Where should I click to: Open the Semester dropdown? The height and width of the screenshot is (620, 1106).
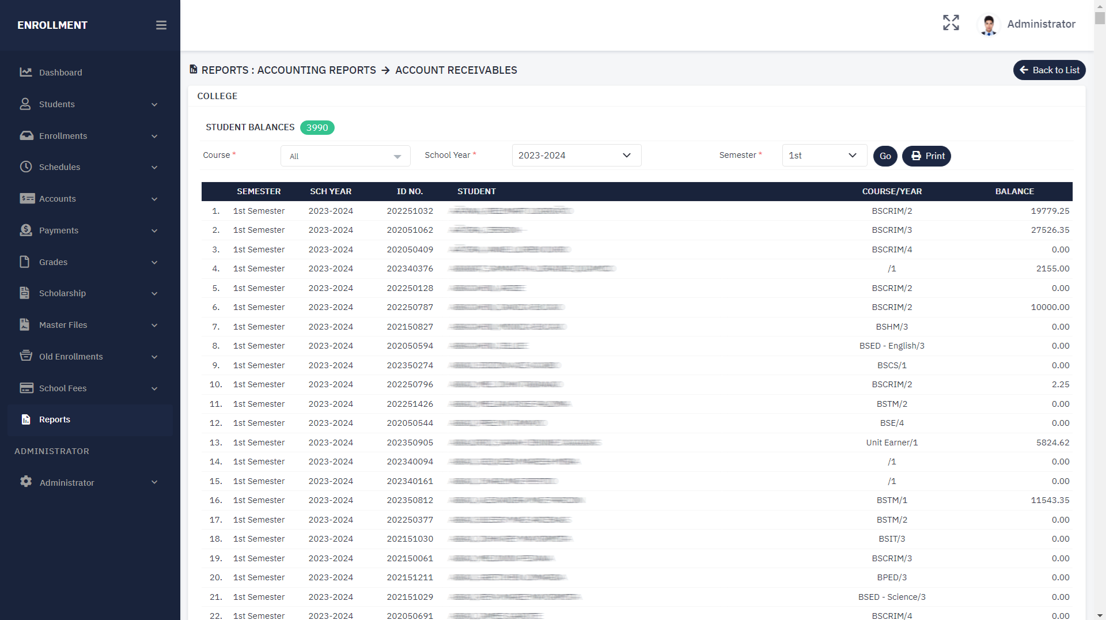[824, 156]
